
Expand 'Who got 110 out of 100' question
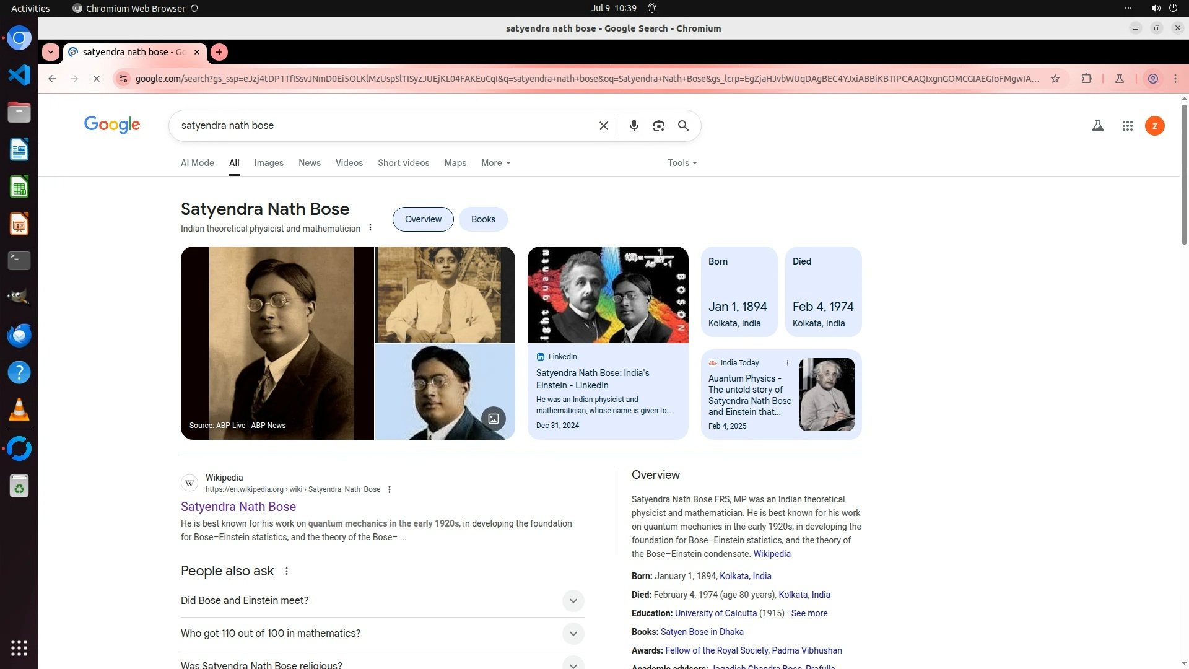click(573, 634)
